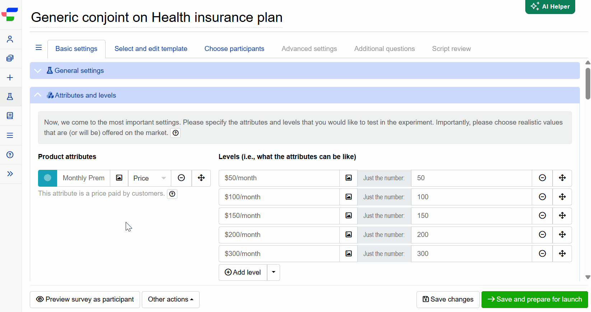Click move handle of $50/month level

[x=562, y=178]
